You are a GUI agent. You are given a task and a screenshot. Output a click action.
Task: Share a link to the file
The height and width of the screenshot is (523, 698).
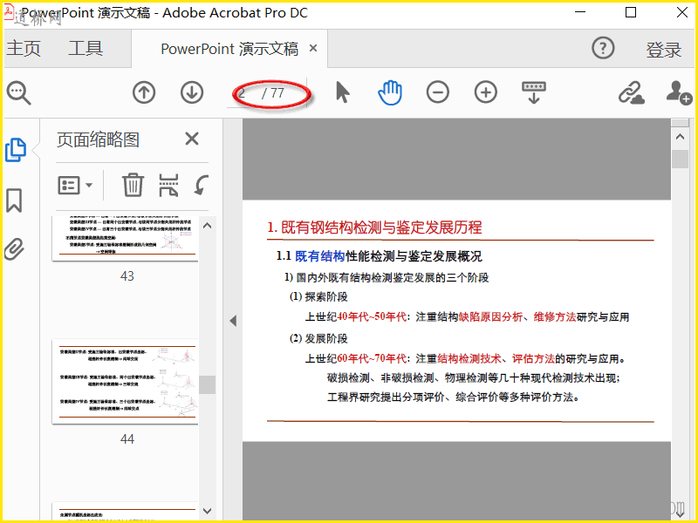click(x=631, y=92)
